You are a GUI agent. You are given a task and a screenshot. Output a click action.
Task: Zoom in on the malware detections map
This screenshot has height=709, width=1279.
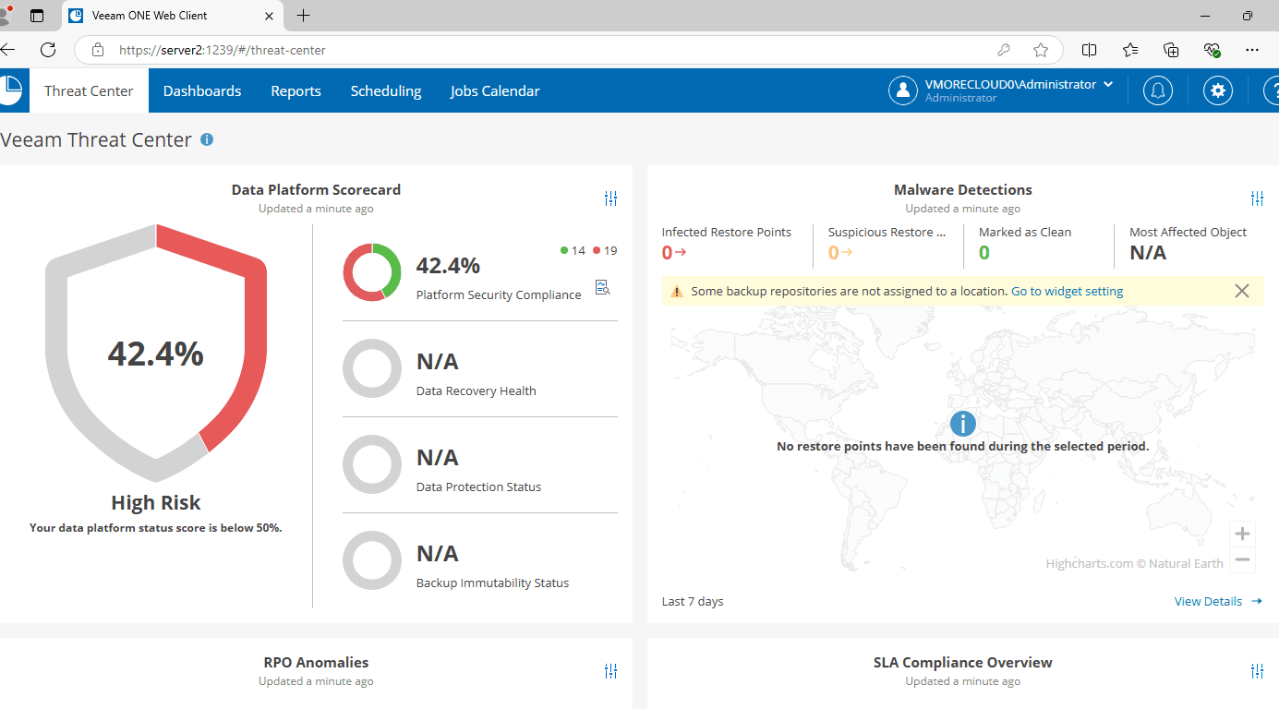pyautogui.click(x=1242, y=533)
